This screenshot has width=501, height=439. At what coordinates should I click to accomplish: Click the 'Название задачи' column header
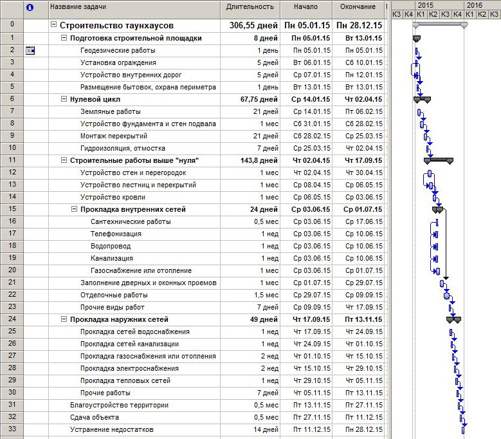(134, 10)
